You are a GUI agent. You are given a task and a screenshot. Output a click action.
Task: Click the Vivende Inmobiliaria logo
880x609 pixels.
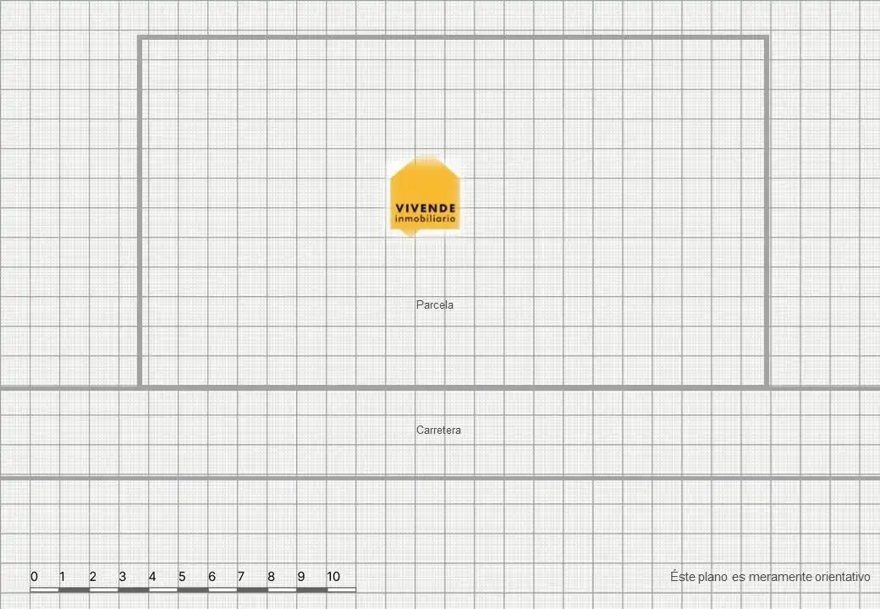425,196
